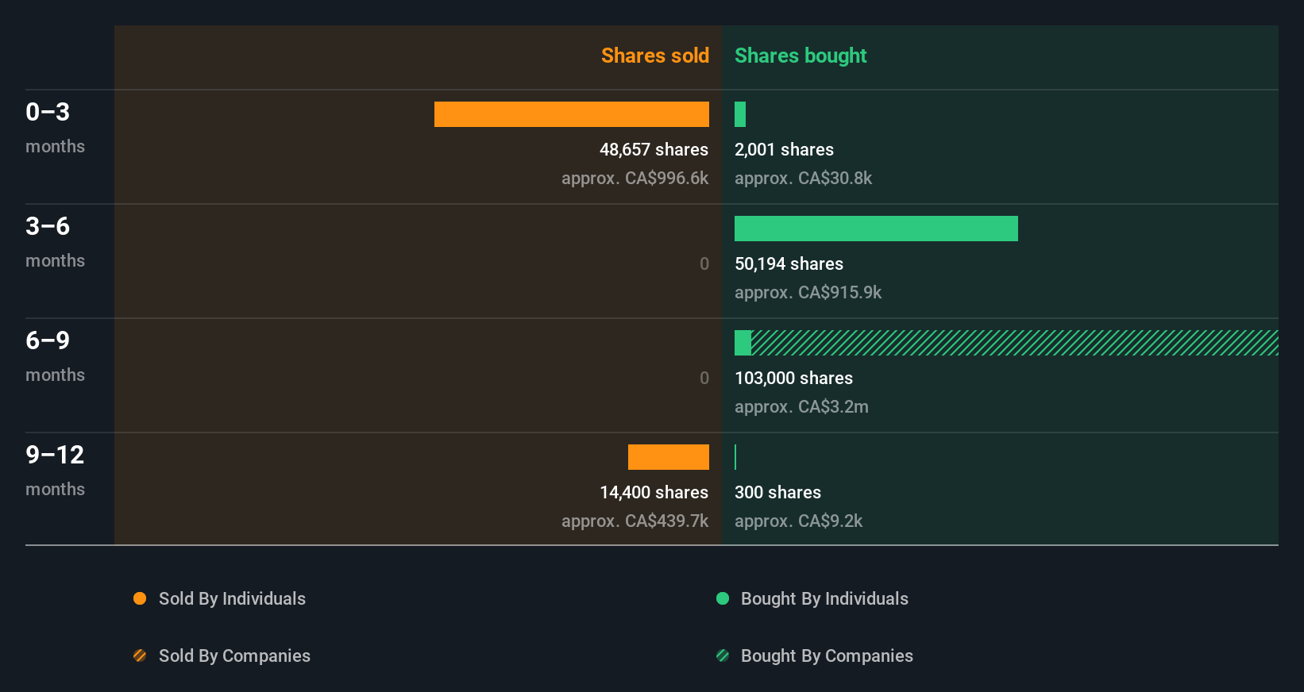Image resolution: width=1304 pixels, height=692 pixels.
Task: Select the Sold By Companies legend label
Action: point(234,655)
